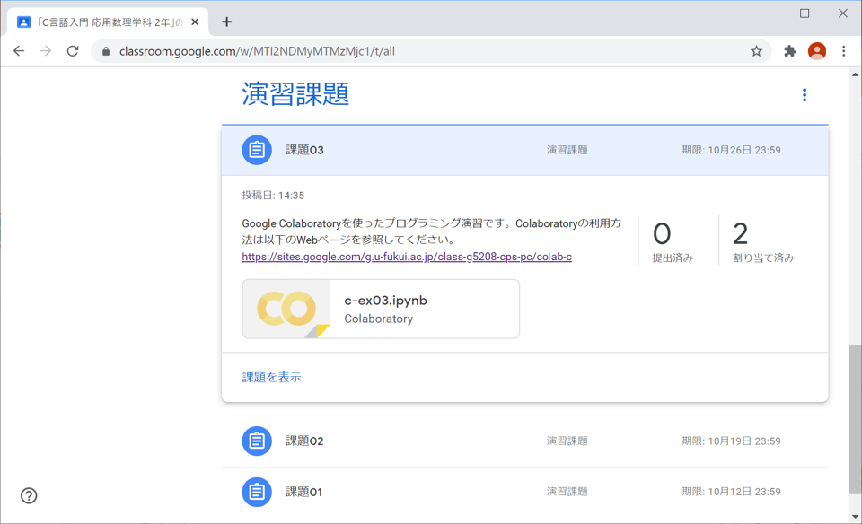Screen dimensions: 862x524
Task: Select the C言語入門 応用数理学科 tab
Action: coord(108,22)
